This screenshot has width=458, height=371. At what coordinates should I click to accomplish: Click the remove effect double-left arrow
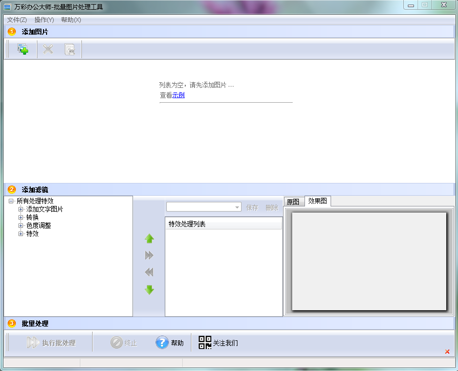[149, 272]
